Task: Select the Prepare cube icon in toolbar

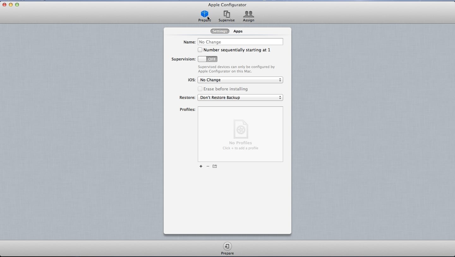Action: coord(204,14)
